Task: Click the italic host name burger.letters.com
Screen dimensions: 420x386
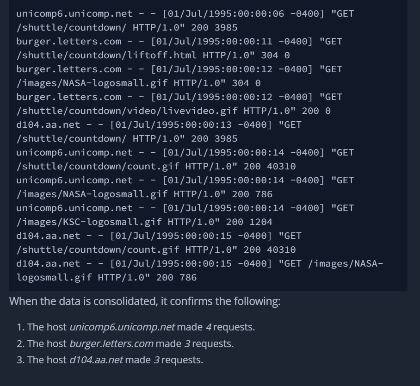Action: [111, 343]
